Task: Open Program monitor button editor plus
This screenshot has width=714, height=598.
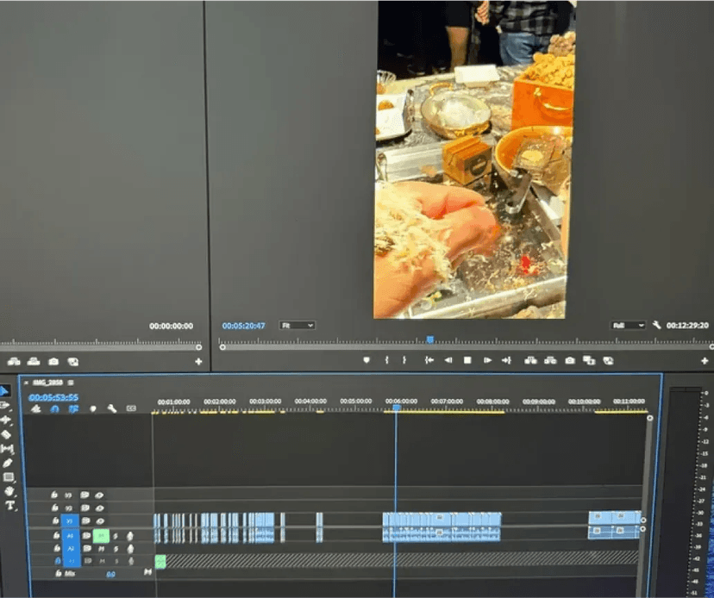Action: coord(705,361)
